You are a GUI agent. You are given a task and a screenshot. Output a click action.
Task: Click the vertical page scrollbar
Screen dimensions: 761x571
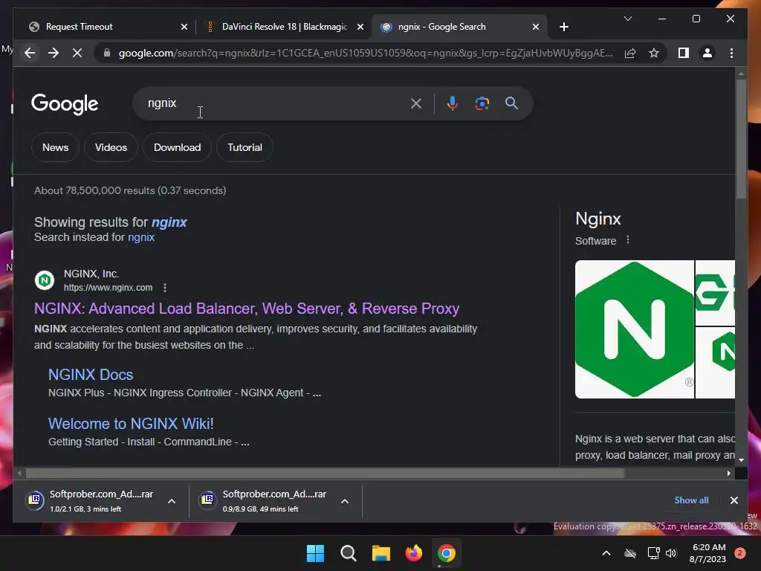pos(741,138)
